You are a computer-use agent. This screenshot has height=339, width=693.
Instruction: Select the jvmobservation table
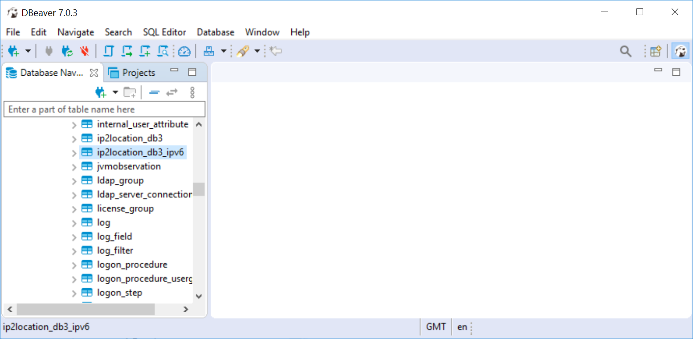[x=129, y=166]
